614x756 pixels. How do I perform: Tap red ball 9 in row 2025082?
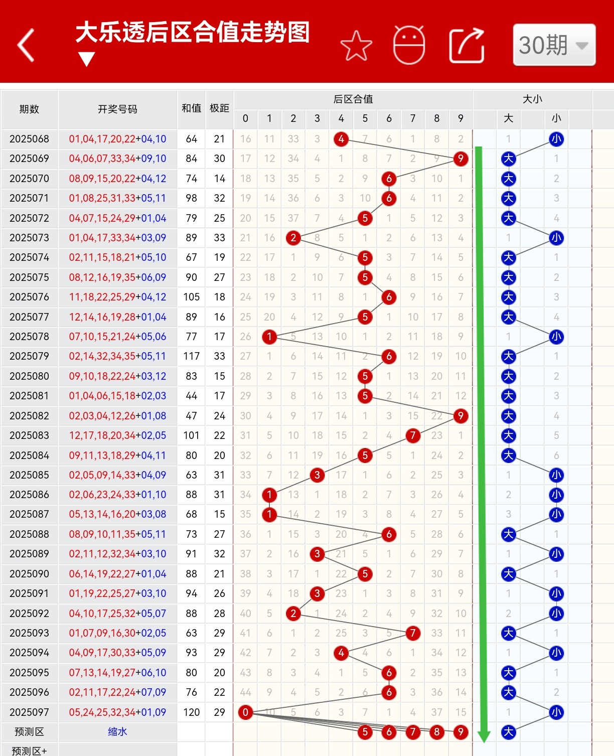click(460, 416)
